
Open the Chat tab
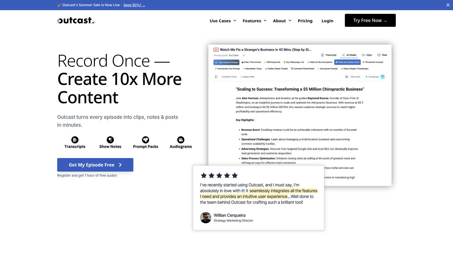(382, 55)
